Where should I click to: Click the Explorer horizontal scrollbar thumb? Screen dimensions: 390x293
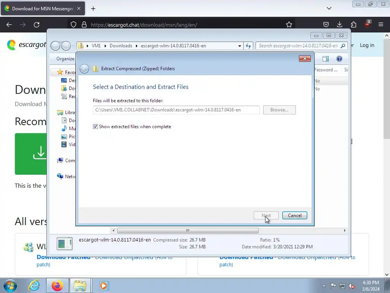tap(188, 230)
